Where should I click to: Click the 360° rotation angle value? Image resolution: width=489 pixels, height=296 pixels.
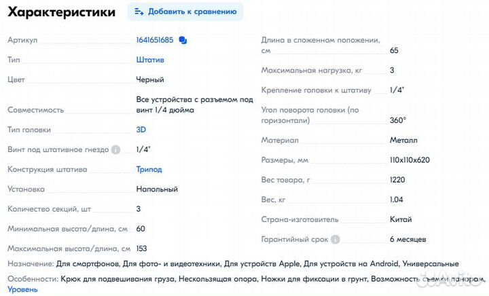click(398, 120)
